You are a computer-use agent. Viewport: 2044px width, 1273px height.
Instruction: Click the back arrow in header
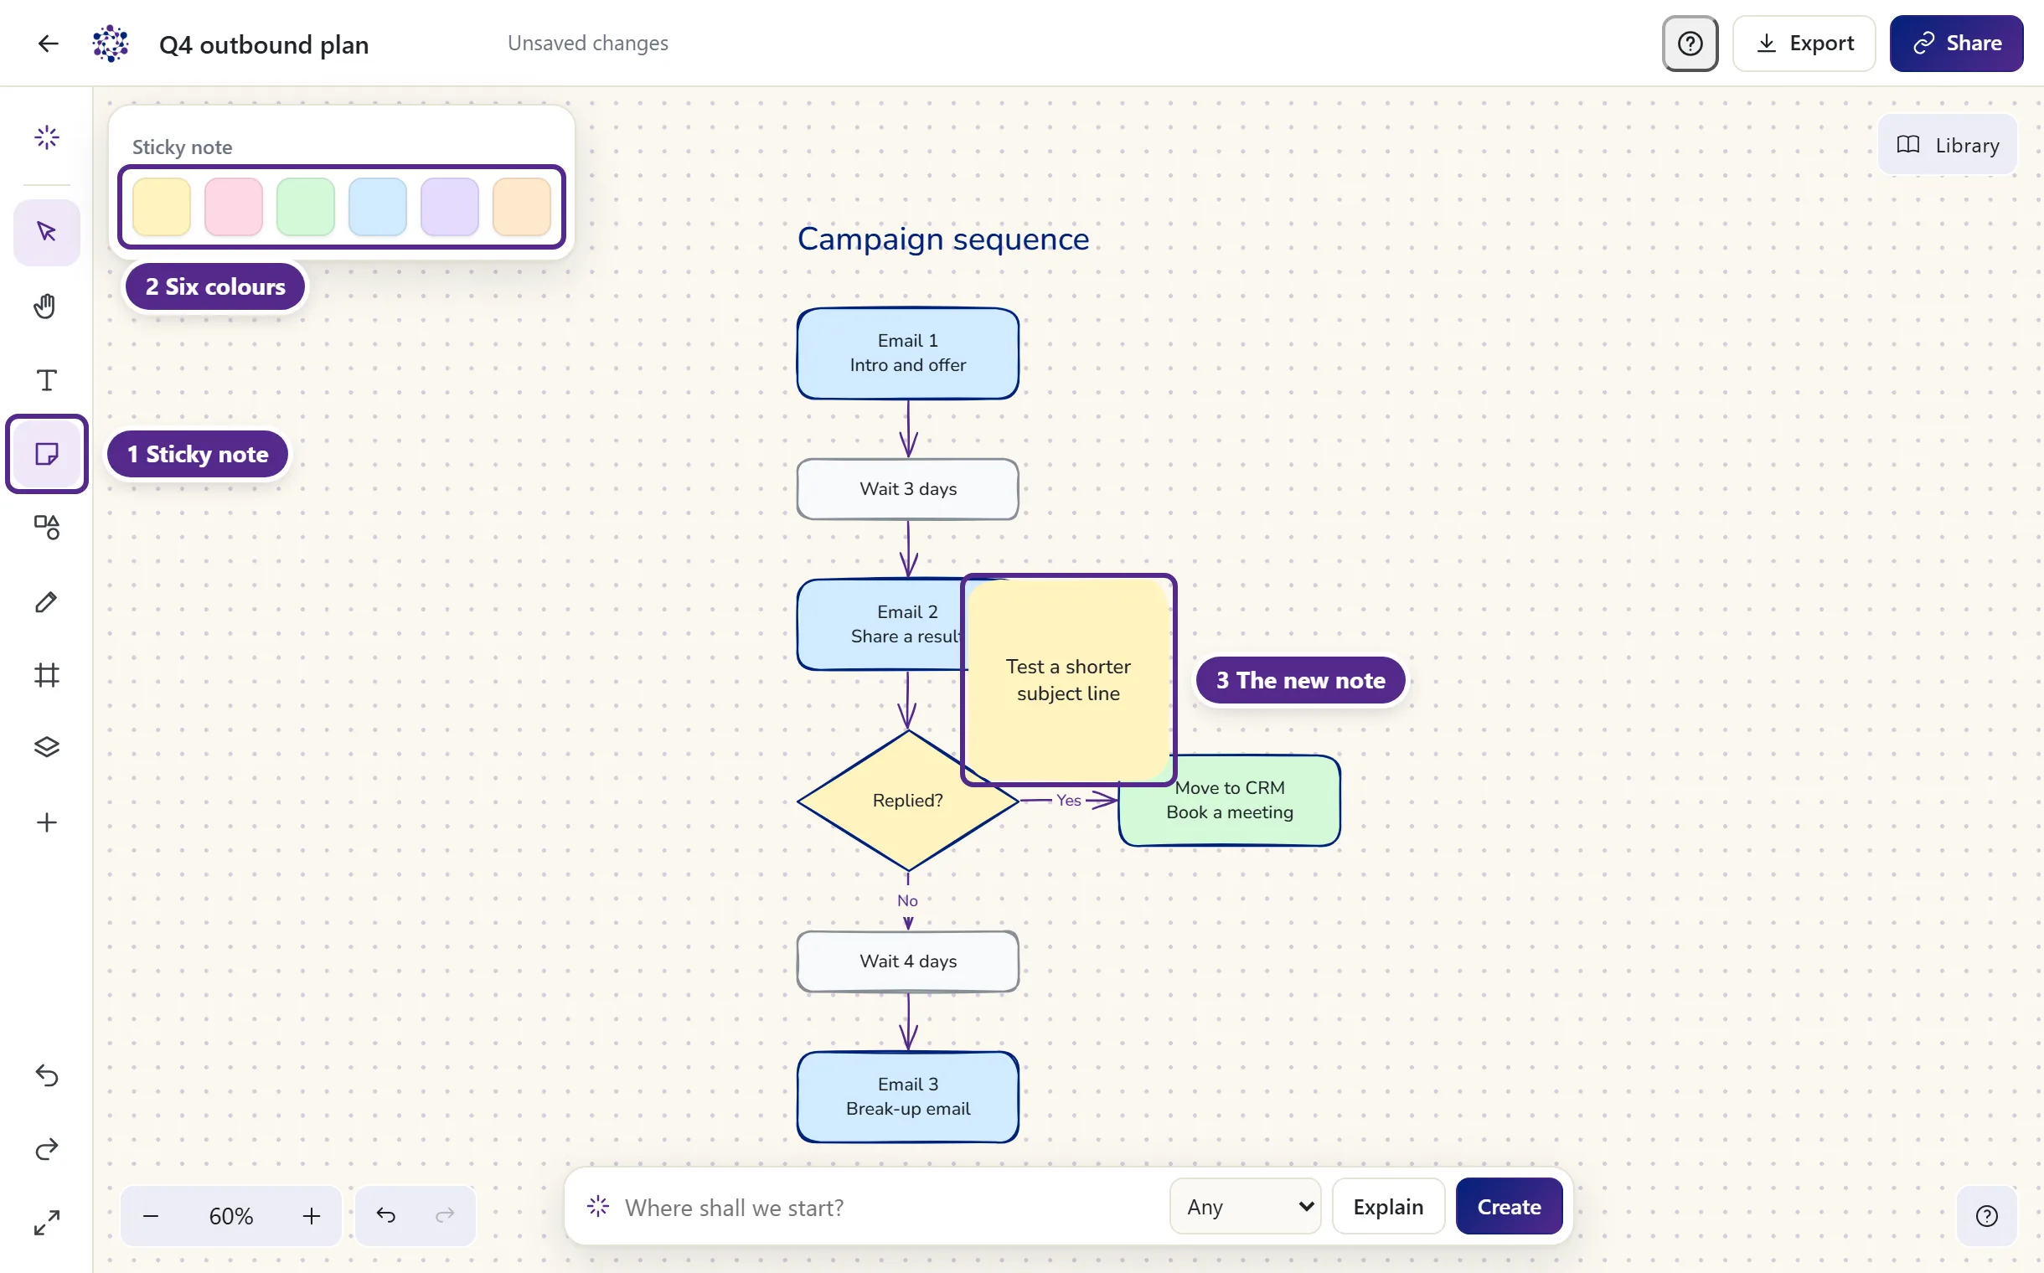pyautogui.click(x=48, y=44)
